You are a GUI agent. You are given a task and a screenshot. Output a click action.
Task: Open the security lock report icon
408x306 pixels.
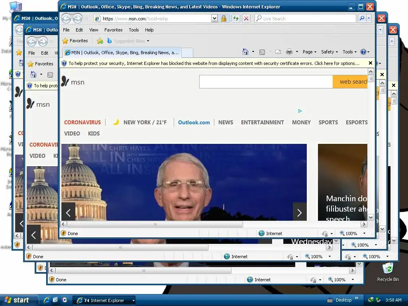pyautogui.click(x=224, y=18)
